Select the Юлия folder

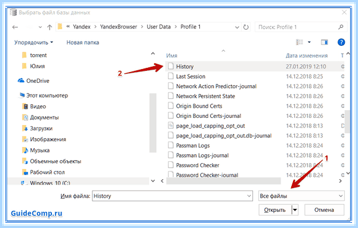coord(37,66)
